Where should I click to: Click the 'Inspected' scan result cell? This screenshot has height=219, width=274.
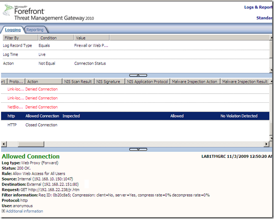click(x=71, y=116)
